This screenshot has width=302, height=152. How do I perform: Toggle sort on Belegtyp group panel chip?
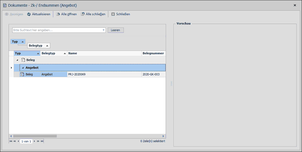coord(39,46)
